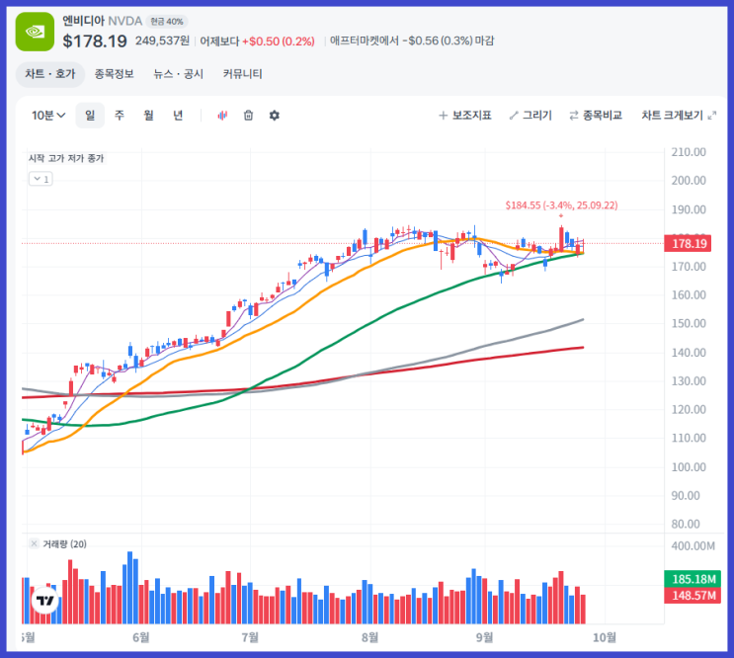
Task: Click the 보조지표 add indicator button
Action: [465, 116]
